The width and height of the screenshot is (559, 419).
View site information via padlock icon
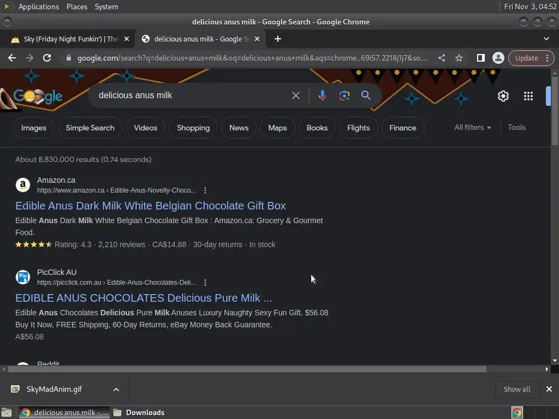click(x=69, y=58)
